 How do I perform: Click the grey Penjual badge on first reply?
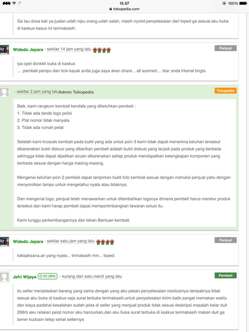click(x=226, y=49)
